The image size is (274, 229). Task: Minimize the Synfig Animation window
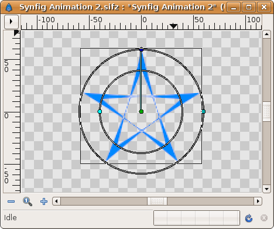coord(234,8)
